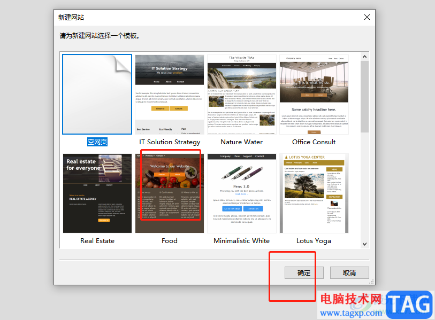The height and width of the screenshot is (320, 435).
Task: Click the IT Solution Strategy label
Action: [170, 142]
